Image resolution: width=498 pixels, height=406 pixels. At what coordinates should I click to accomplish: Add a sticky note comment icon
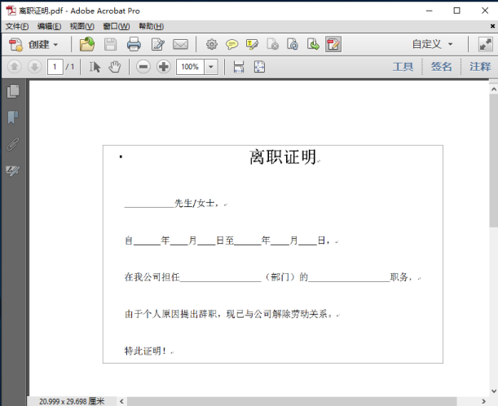click(231, 45)
